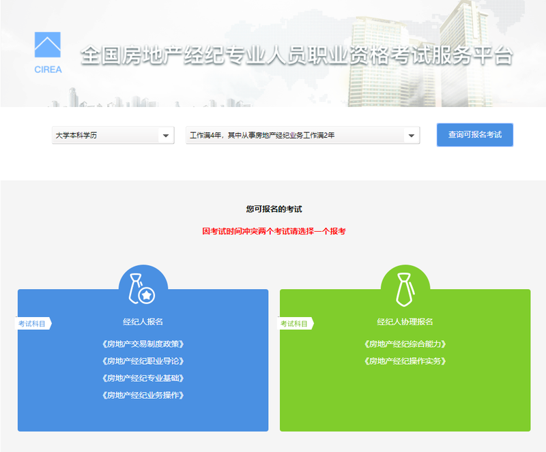The width and height of the screenshot is (546, 452).
Task: Click the arrow of the work experience dropdown
Action: [412, 136]
